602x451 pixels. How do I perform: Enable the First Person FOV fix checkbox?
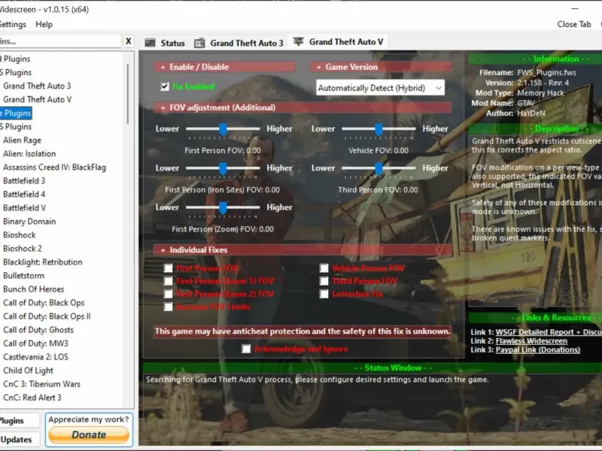click(x=168, y=268)
